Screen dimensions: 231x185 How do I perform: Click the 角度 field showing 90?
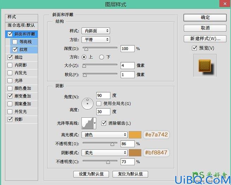[103, 95]
